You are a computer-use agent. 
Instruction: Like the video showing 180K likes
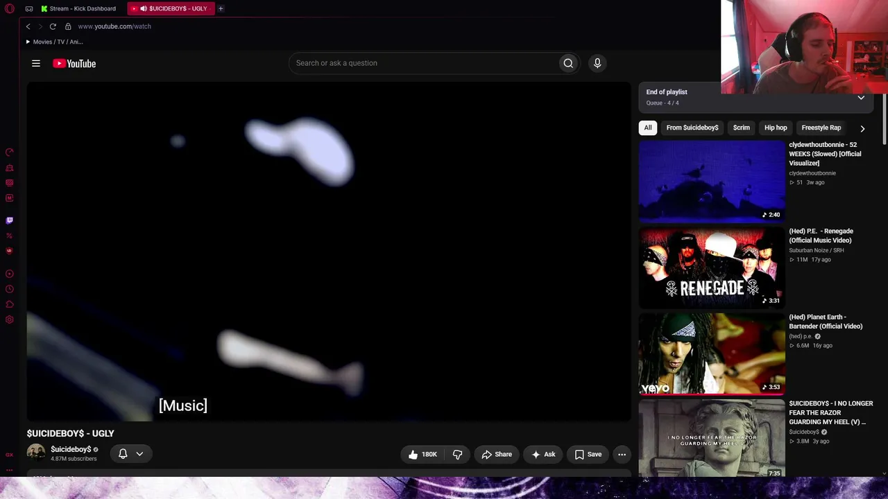pos(422,455)
